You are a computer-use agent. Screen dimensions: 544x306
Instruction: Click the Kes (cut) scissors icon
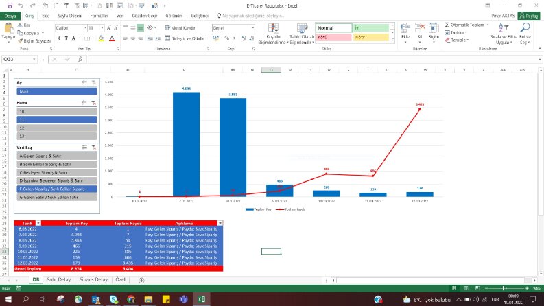[x=20, y=25]
